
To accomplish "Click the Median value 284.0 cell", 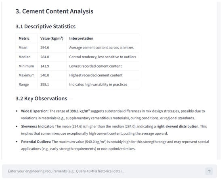I will pos(52,57).
